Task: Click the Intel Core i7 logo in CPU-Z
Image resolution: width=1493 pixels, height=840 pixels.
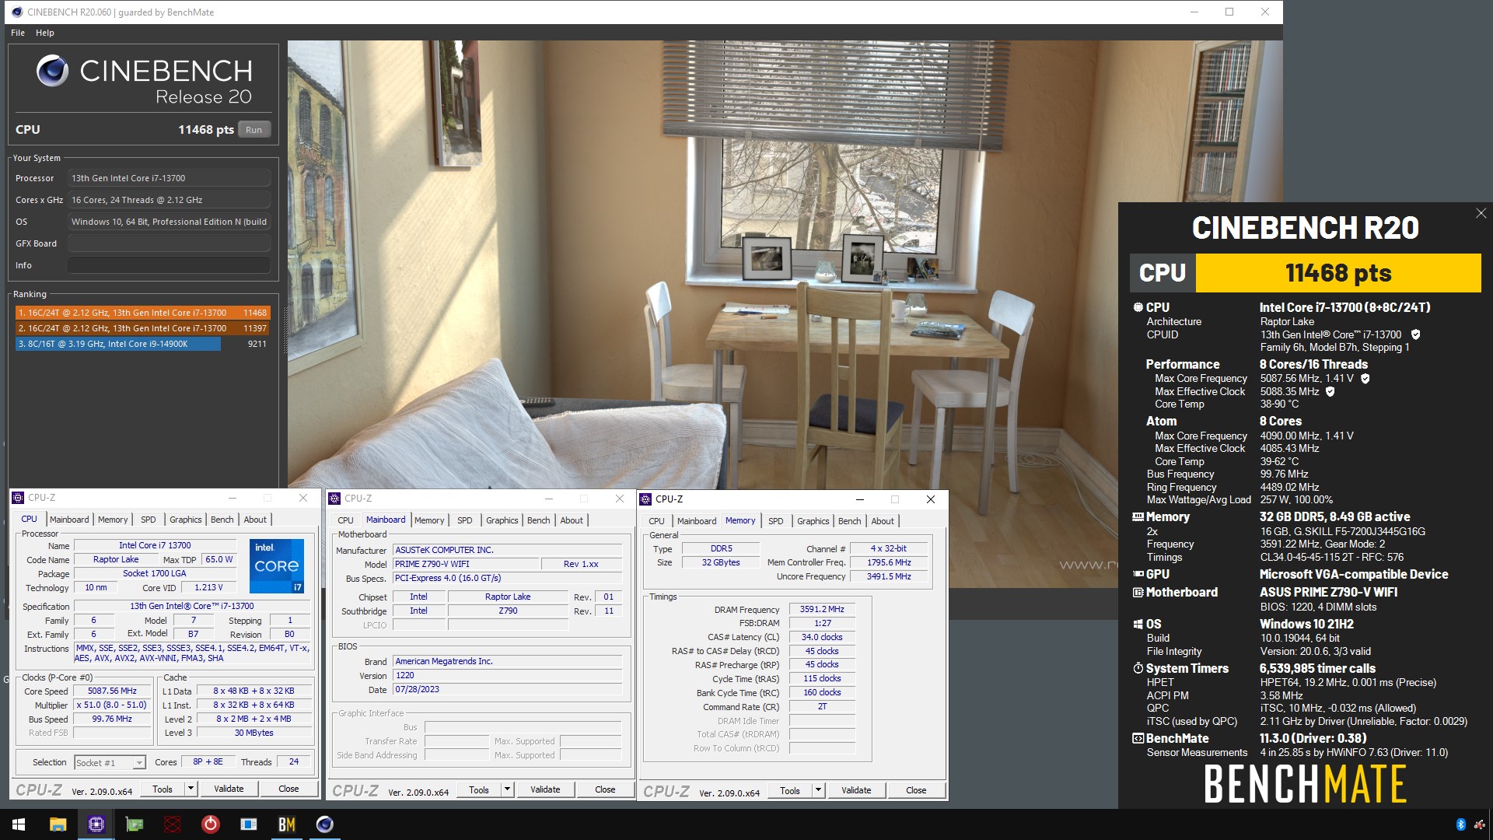Action: (x=277, y=565)
